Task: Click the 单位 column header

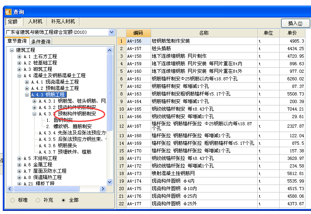Action: (x=268, y=33)
